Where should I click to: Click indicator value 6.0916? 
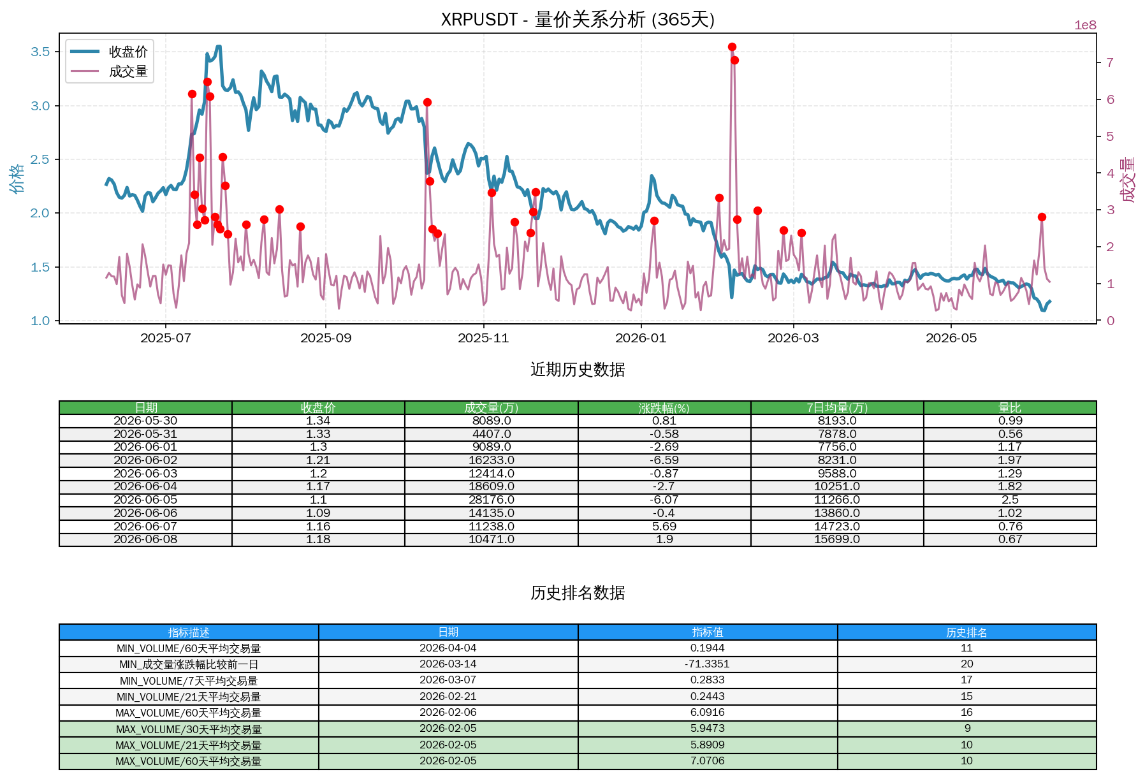(x=708, y=713)
